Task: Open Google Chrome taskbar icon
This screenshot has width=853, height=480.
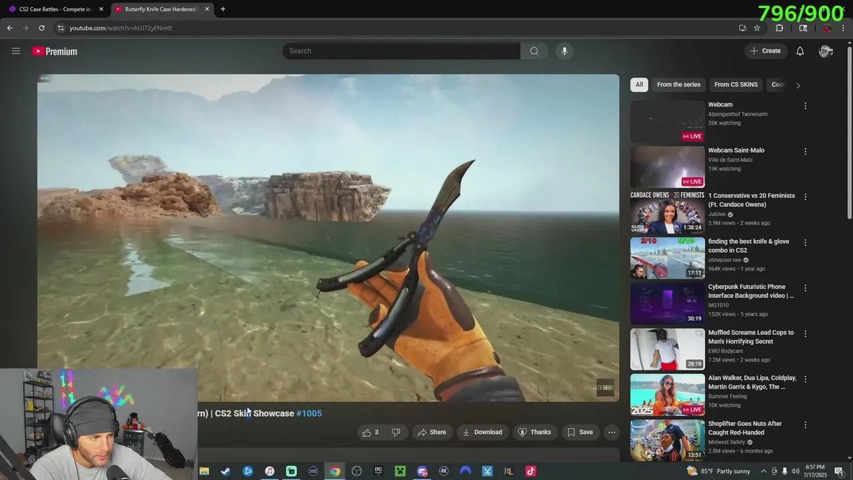Action: [x=335, y=471]
